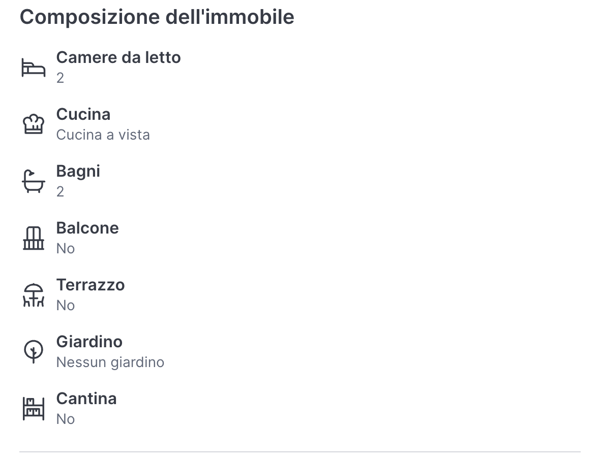Select the Terrazzo label
This screenshot has height=462, width=599.
91,285
